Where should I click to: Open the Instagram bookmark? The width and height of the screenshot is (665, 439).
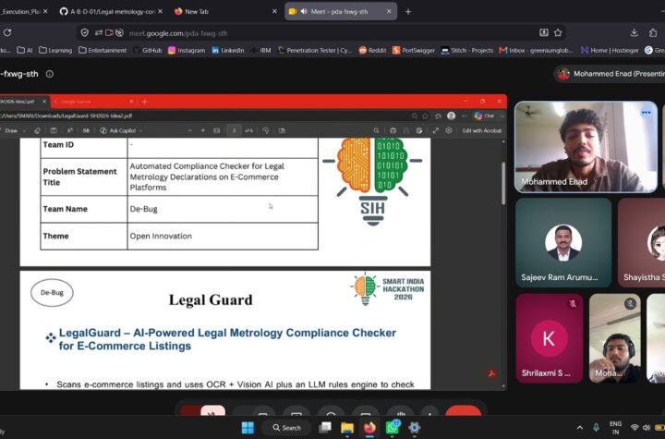[187, 50]
